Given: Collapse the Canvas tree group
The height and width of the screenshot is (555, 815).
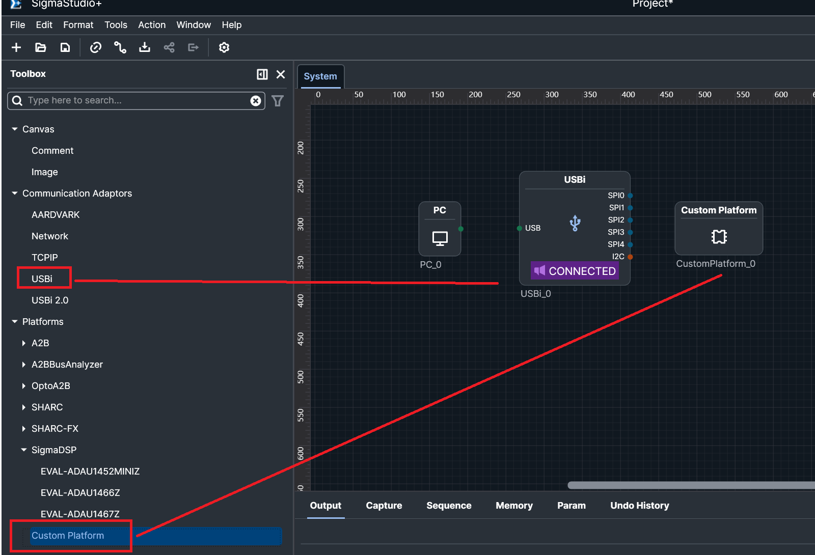Looking at the screenshot, I should click(x=15, y=129).
